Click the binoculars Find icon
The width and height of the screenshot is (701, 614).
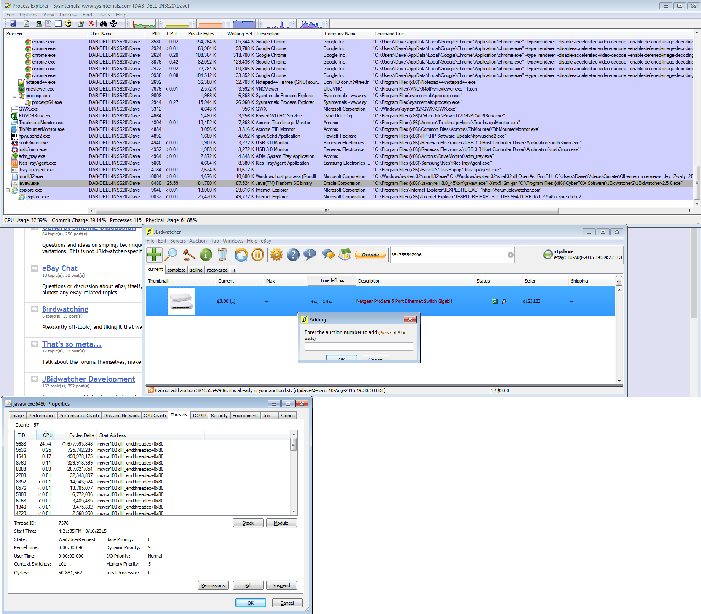click(x=104, y=24)
